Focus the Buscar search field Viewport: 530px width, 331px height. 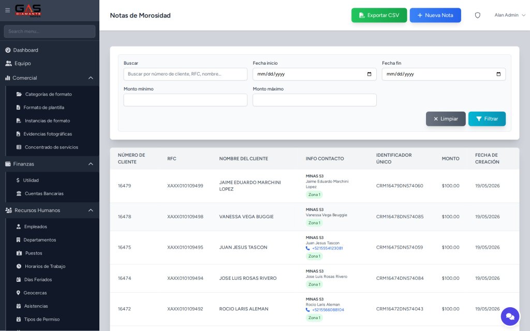tap(185, 74)
